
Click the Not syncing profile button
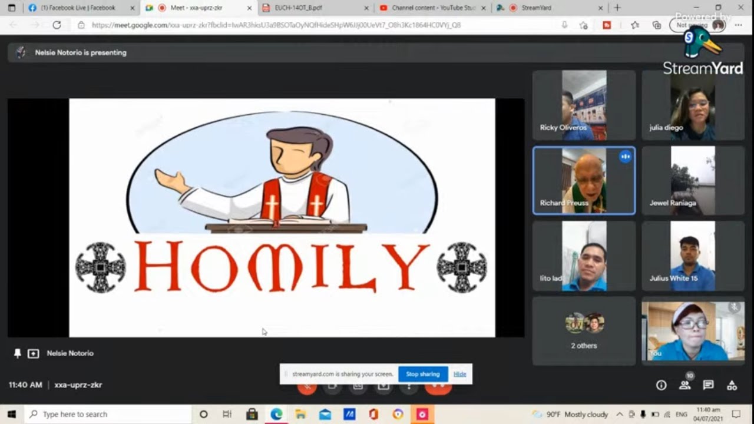coord(698,25)
